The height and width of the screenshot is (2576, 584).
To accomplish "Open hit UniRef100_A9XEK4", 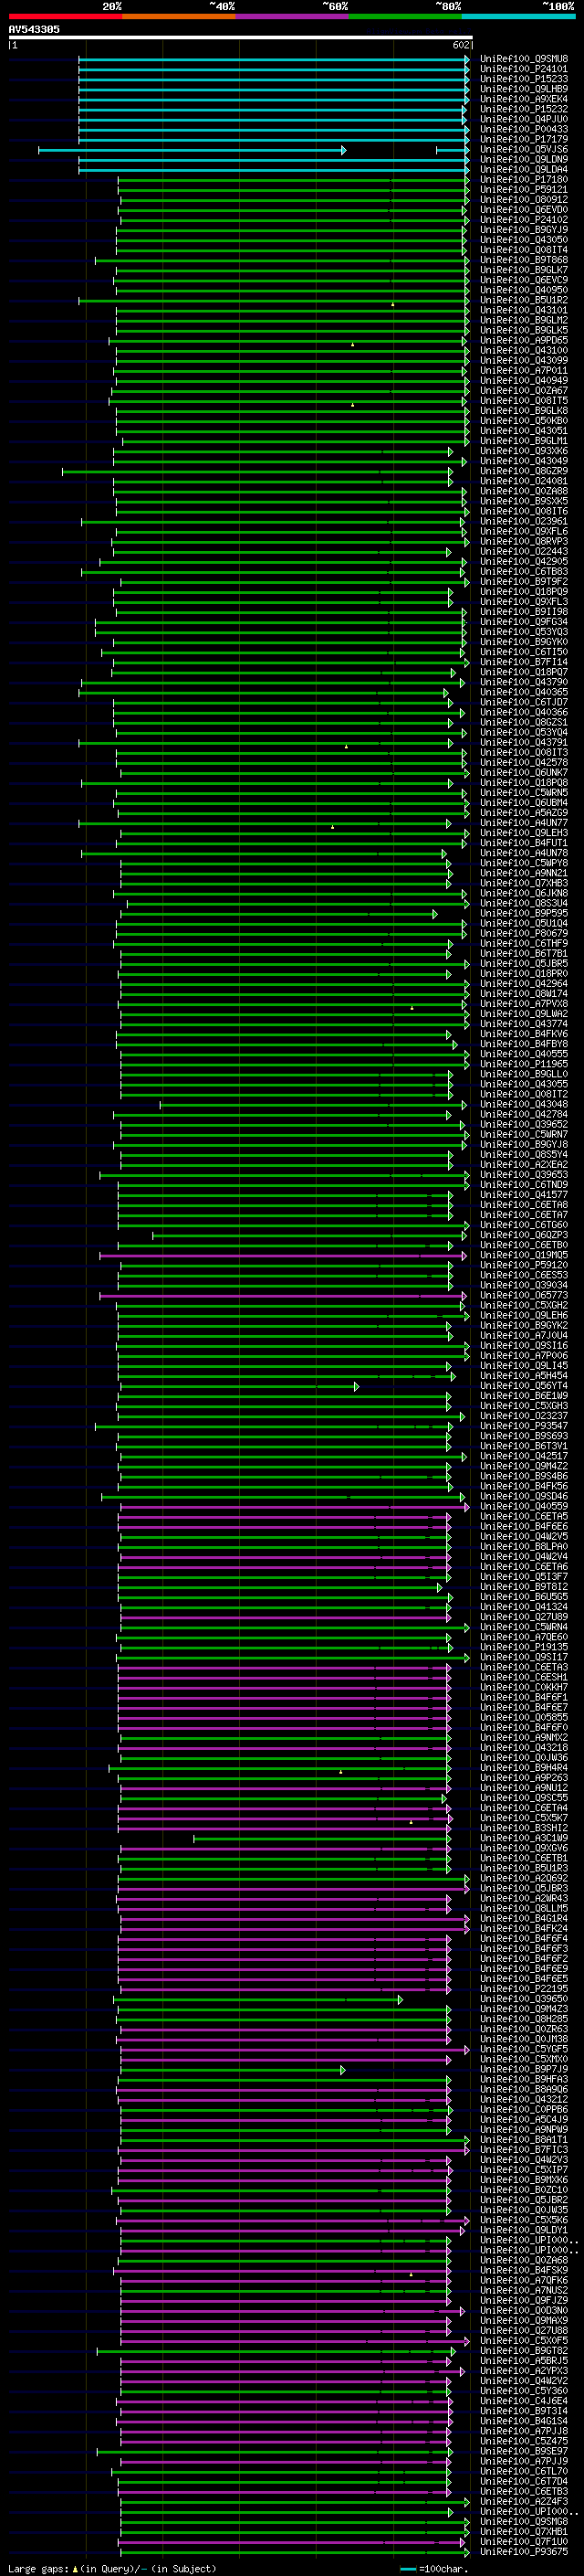I will [x=523, y=99].
